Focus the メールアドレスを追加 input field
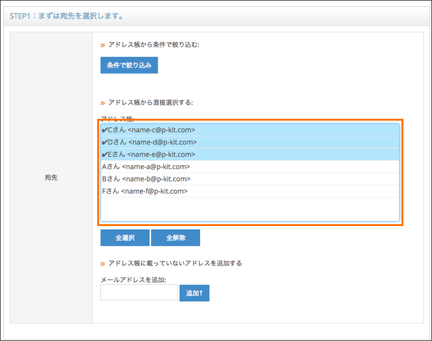 [x=139, y=293]
